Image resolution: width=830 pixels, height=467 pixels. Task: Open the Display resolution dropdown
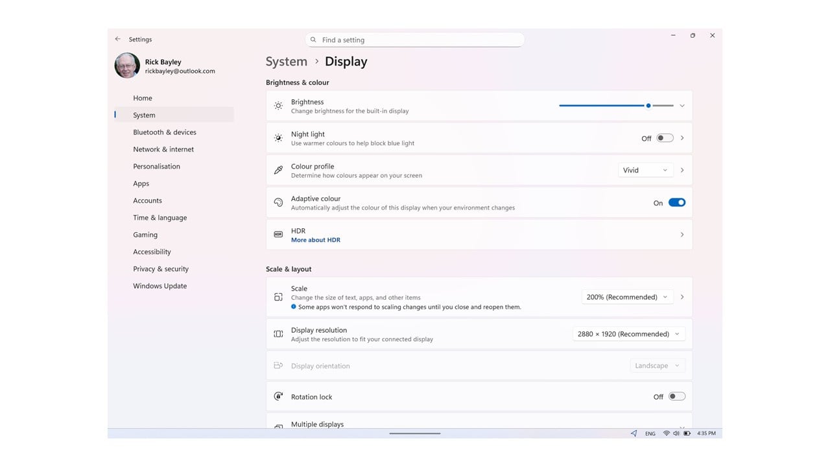628,334
